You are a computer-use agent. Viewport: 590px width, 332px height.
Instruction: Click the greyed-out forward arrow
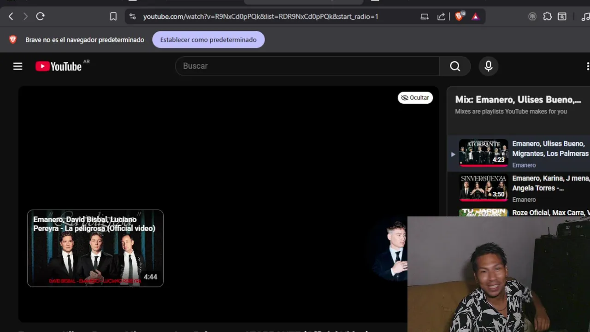[25, 17]
